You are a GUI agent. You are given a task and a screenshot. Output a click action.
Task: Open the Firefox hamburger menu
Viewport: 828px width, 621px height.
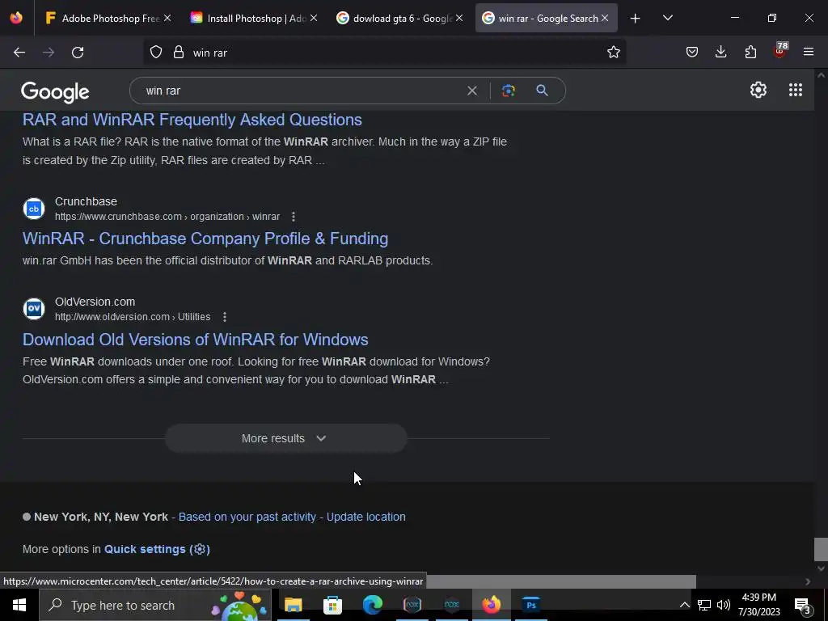(x=809, y=52)
